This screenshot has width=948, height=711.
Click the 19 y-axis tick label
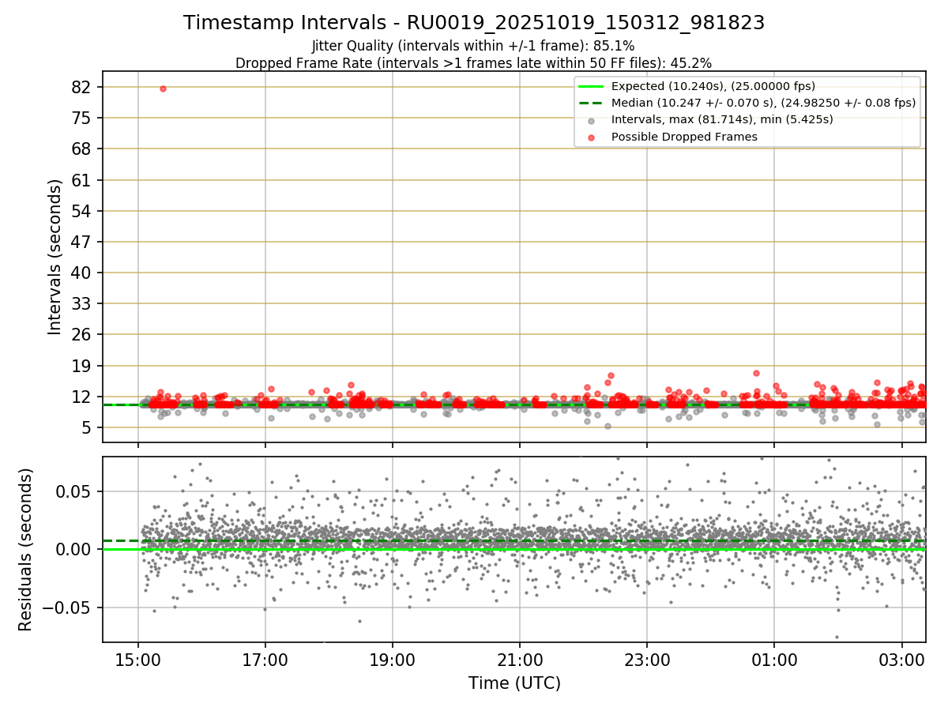[82, 366]
